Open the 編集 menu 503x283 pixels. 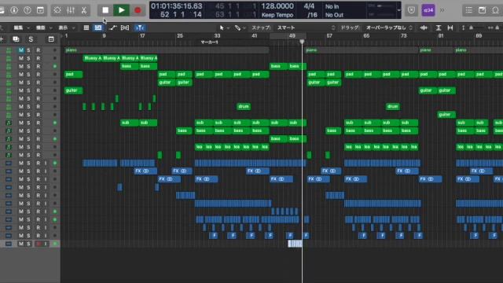(x=21, y=28)
